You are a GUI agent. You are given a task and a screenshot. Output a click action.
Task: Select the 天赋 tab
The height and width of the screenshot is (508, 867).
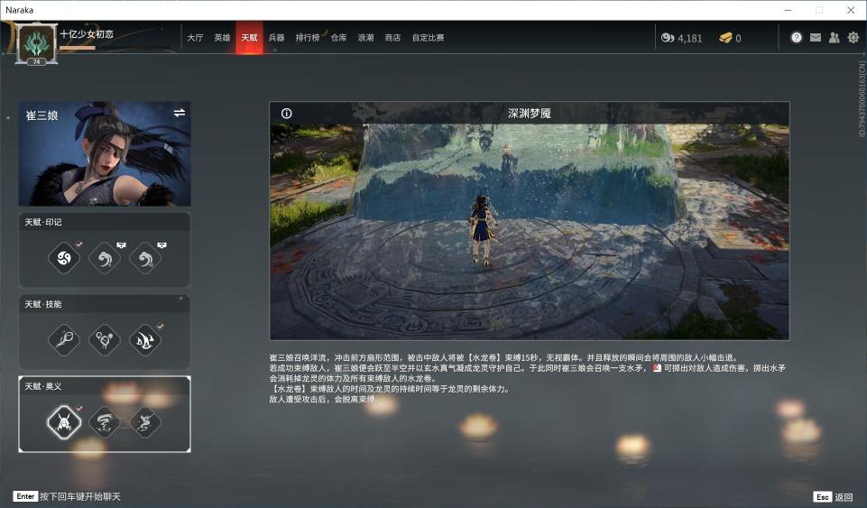[249, 38]
